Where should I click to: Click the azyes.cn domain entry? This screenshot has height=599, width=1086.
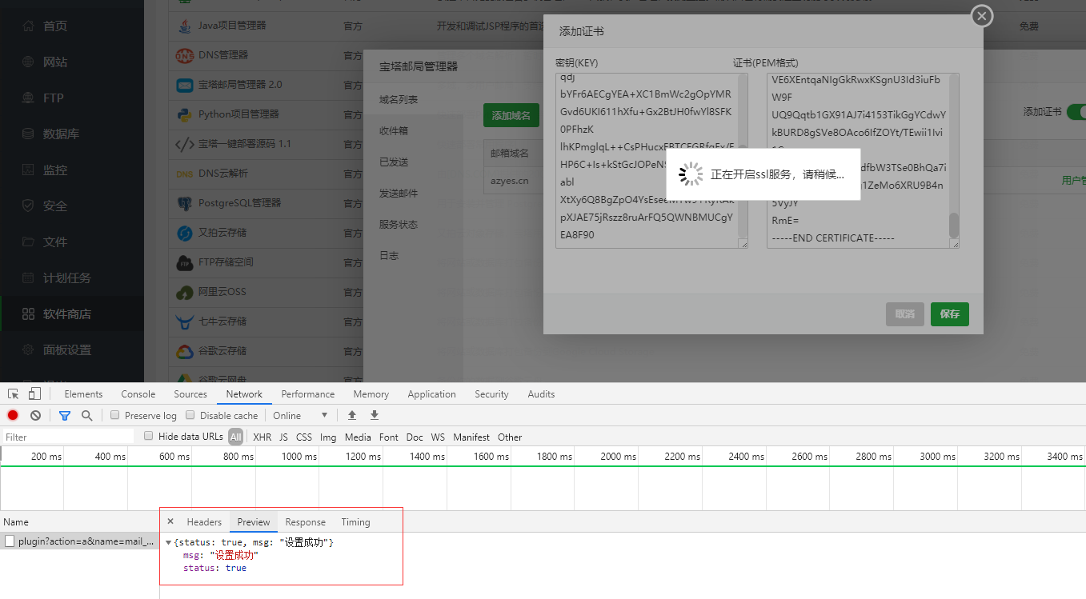click(510, 180)
